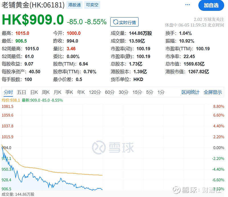Open the 5分 interval tab
The height and width of the screenshot is (197, 228).
pos(150,92)
